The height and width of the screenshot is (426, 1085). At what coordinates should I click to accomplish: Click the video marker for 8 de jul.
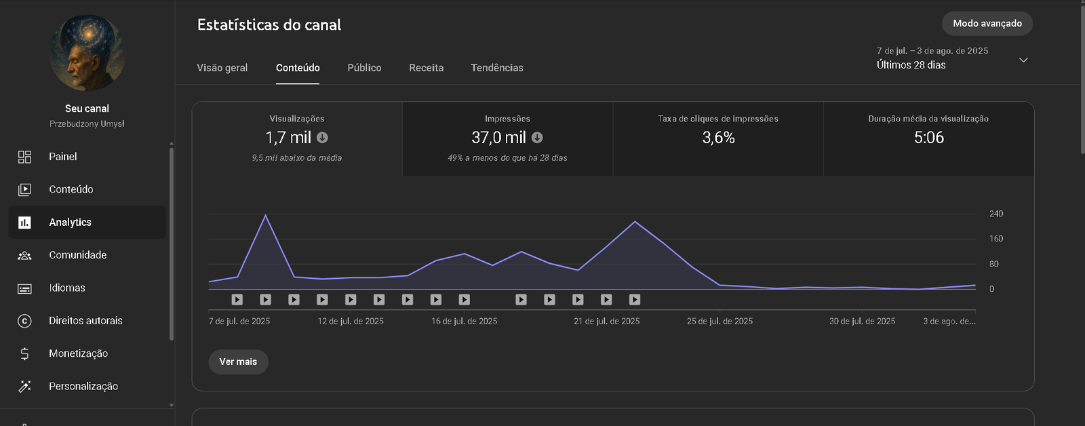point(237,299)
